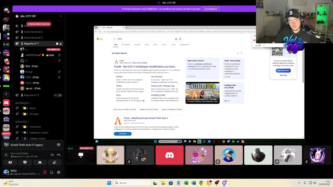Click the EN DIRECTO stream preview tile
The width and height of the screenshot is (333, 187).
tap(81, 155)
